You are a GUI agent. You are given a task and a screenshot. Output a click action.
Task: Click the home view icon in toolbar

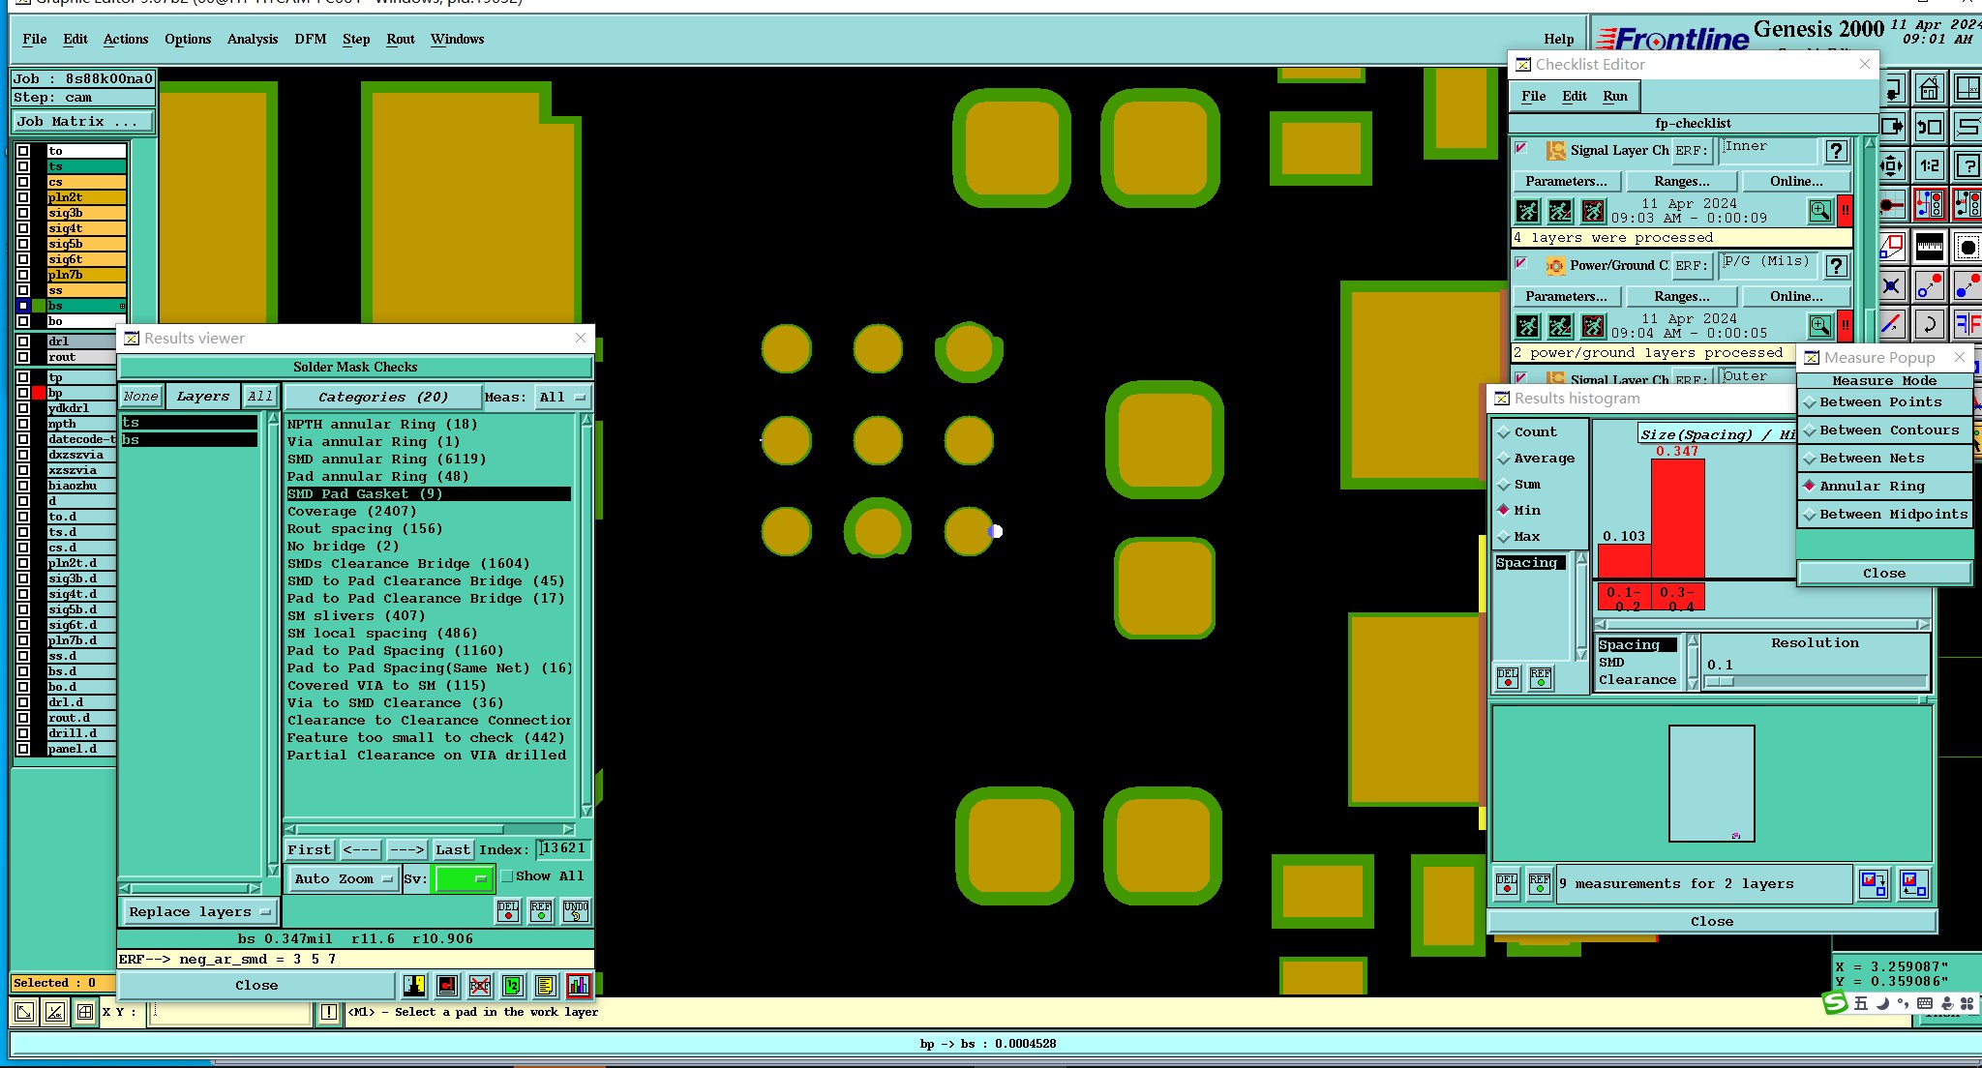(x=1929, y=89)
